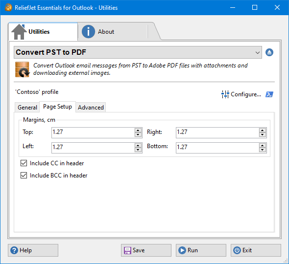Click the Run button

[x=201, y=250]
